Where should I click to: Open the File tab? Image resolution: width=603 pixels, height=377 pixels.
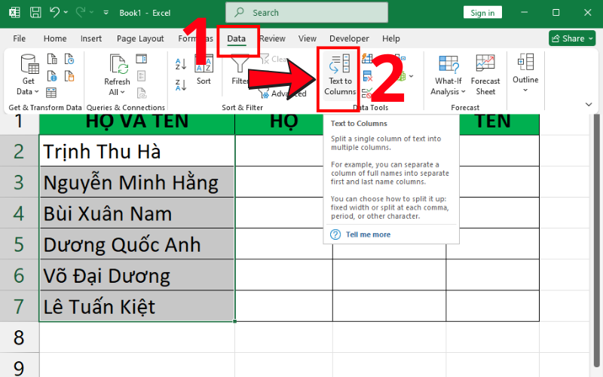(x=20, y=38)
